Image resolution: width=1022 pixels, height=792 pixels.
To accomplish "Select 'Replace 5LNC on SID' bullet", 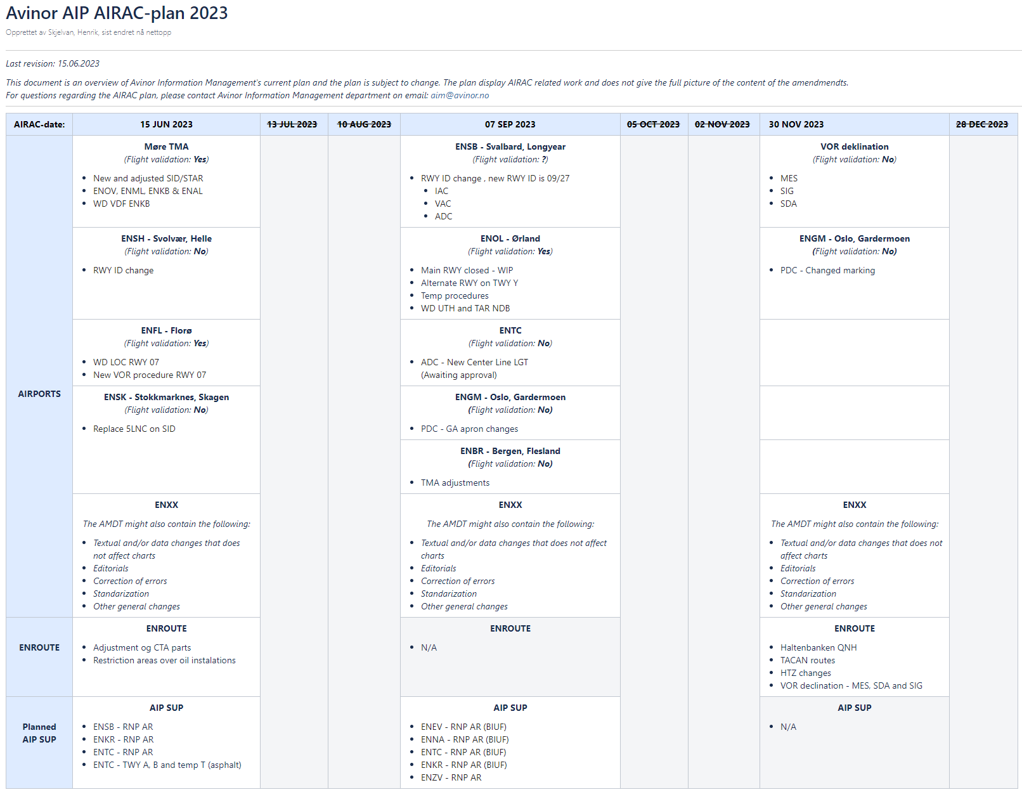I will pos(134,429).
